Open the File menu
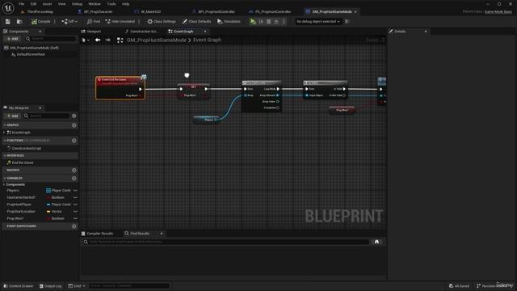The width and height of the screenshot is (517, 291). point(22,4)
